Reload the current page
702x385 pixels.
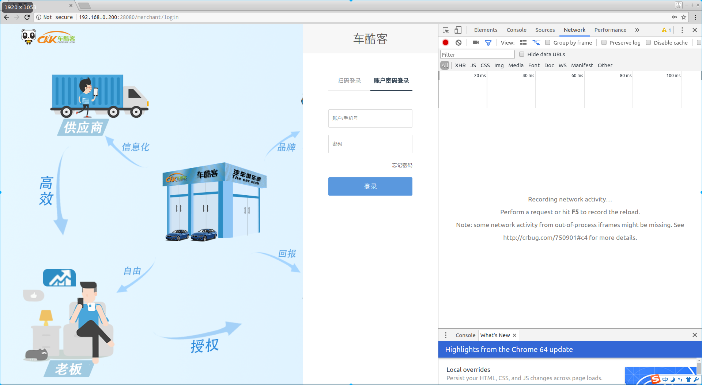pos(27,17)
